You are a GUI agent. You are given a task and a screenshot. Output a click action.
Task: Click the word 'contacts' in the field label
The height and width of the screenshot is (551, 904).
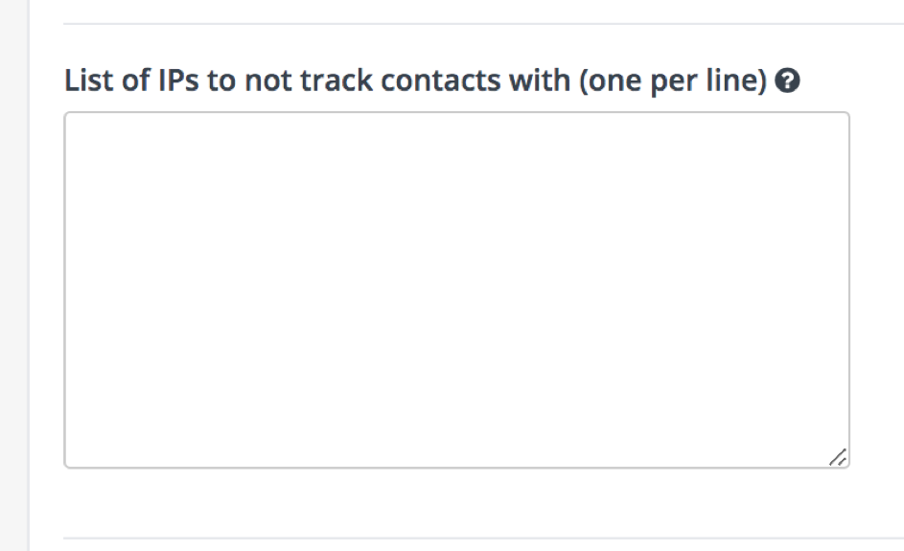point(440,80)
